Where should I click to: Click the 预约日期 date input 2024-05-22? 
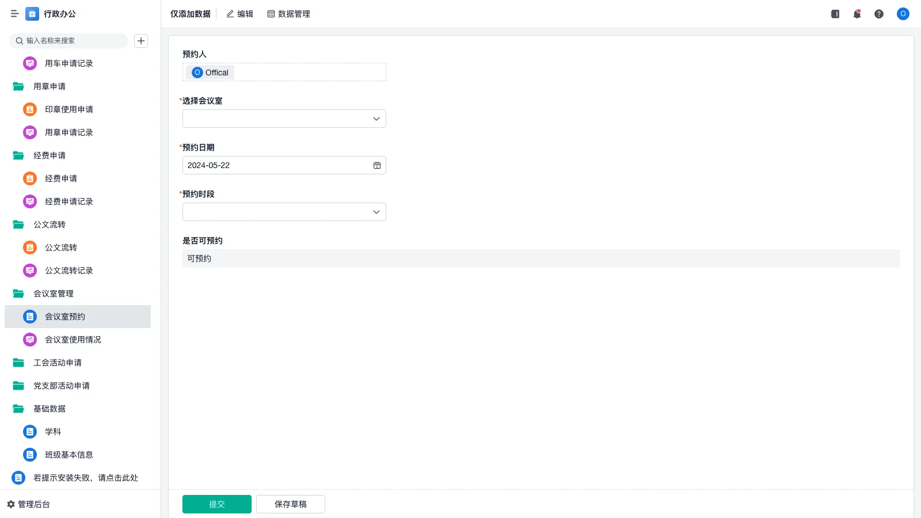284,165
